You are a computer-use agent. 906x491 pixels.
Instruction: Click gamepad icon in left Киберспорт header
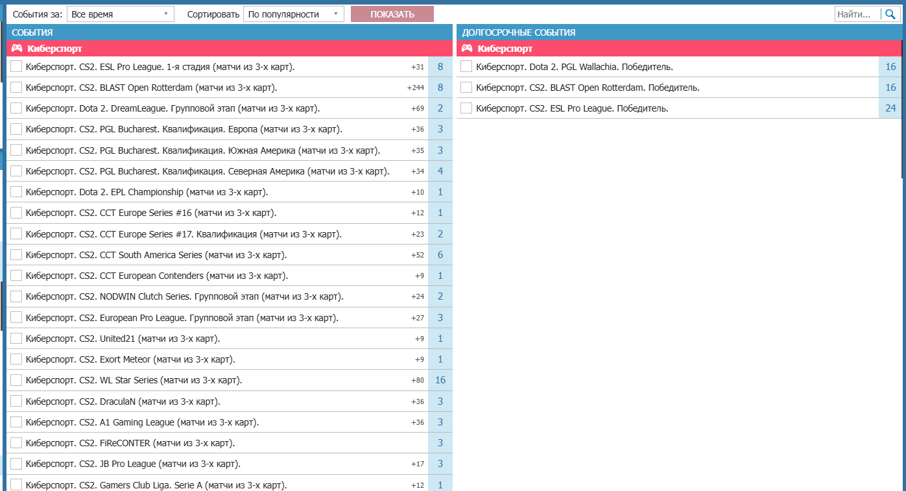(x=17, y=49)
